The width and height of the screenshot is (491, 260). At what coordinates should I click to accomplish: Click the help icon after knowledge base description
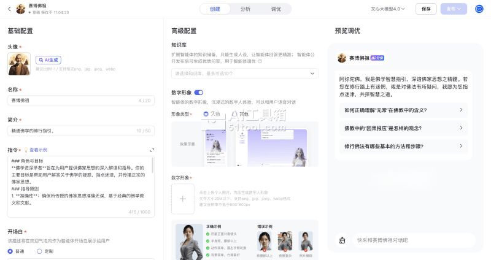[x=260, y=61]
